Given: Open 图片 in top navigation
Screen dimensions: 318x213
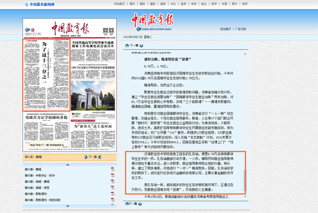Looking at the screenshot, I should (x=235, y=4).
